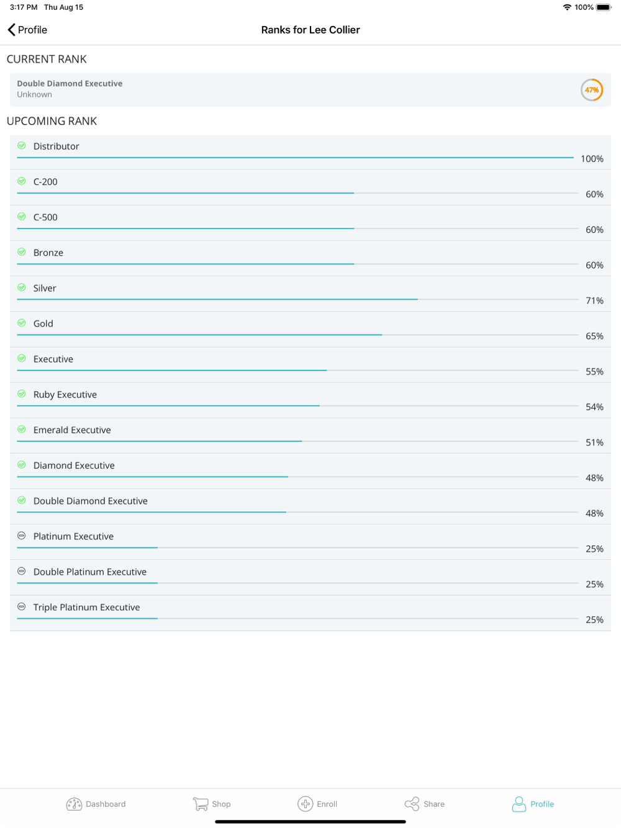Viewport: 621px width, 828px height.
Task: Click the green checkmark beside Distributor
Action: [22, 146]
